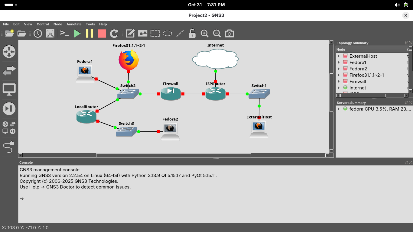Take a screenshot with the camera icon
Screen dimensions: 413x232
(x=229, y=34)
